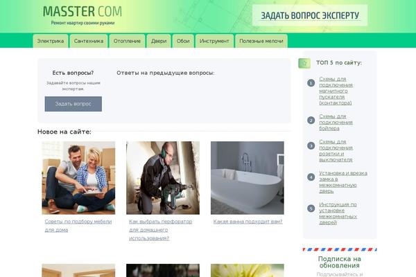
Task: Click the Подписка на обновления heading
Action: [339, 262]
